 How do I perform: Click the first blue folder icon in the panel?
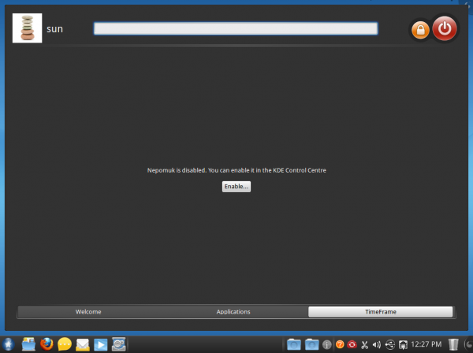tap(294, 344)
